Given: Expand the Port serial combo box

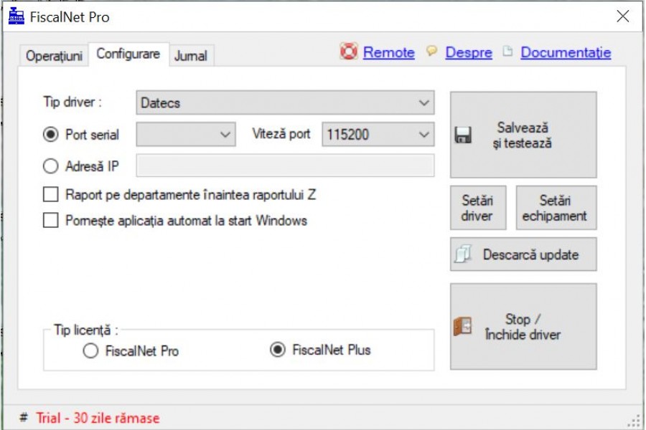Looking at the screenshot, I should 186,134.
